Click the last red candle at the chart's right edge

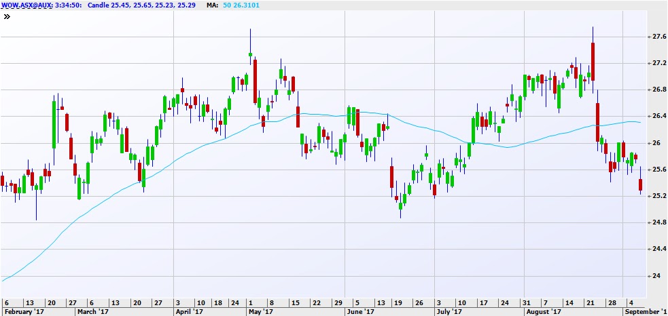click(x=640, y=184)
